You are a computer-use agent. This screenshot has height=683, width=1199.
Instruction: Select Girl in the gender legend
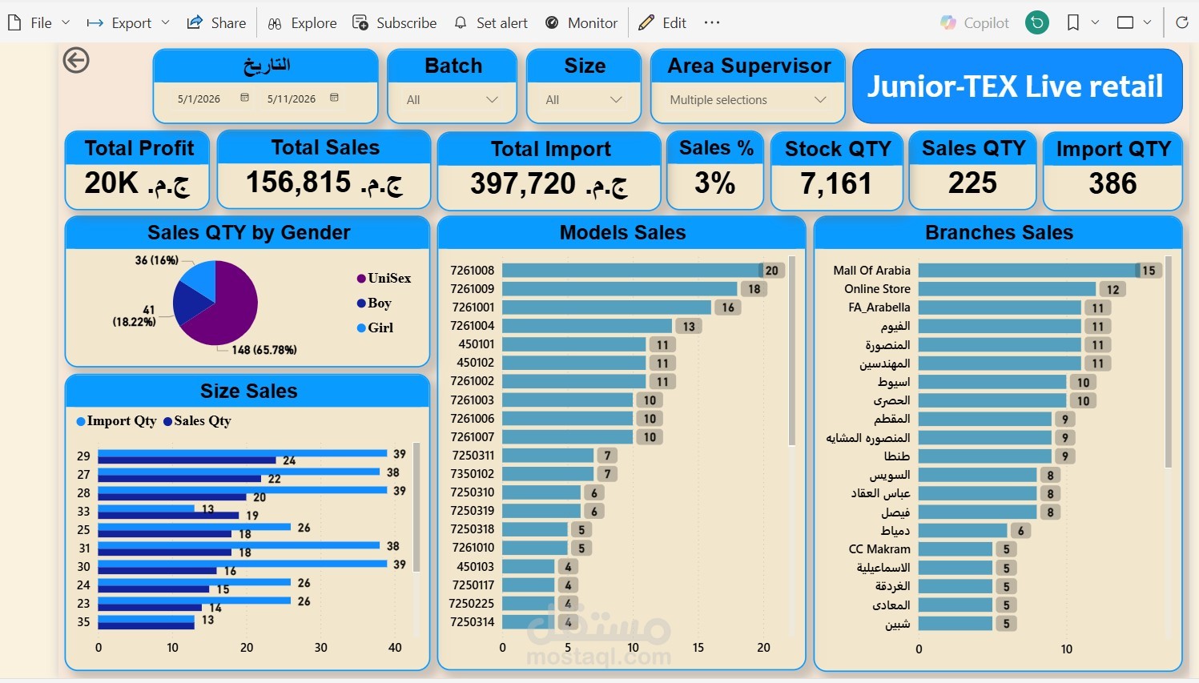(x=375, y=327)
